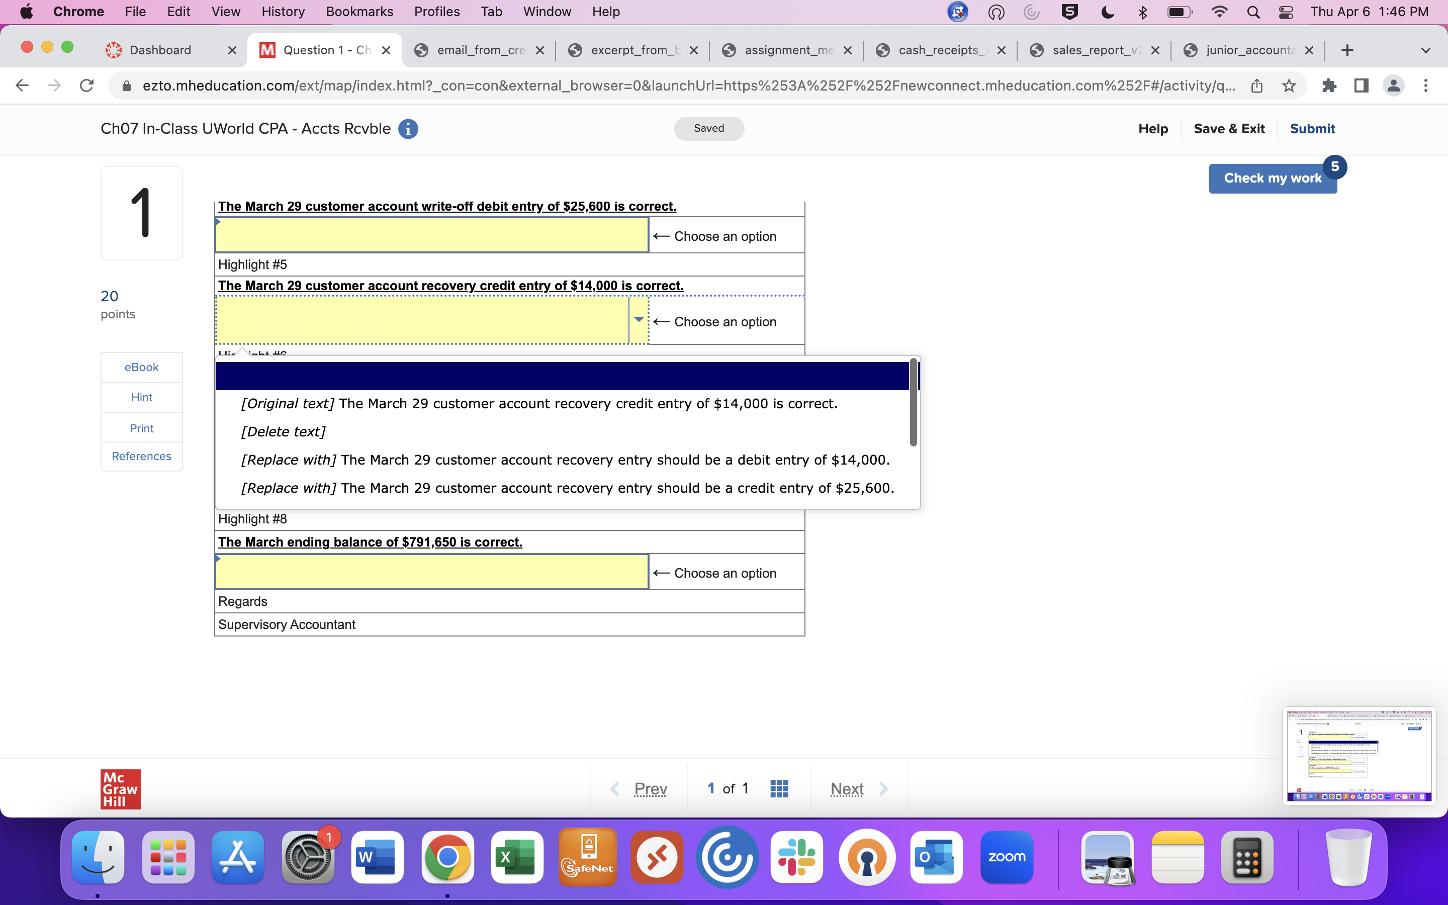This screenshot has height=905, width=1448.
Task: Launch Zoom from the Dock
Action: tap(1007, 857)
